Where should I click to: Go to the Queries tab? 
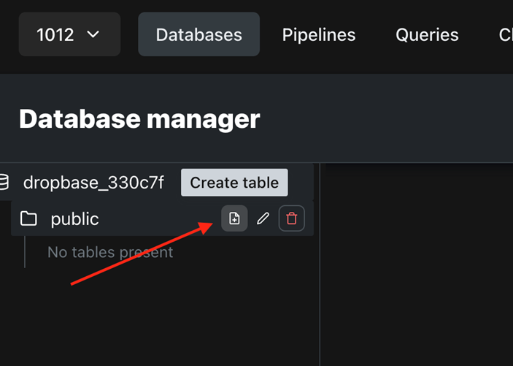[427, 34]
